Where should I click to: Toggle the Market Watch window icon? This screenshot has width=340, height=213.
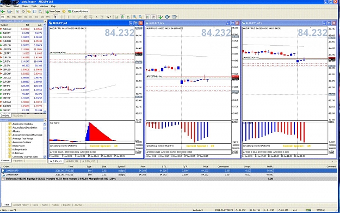17,11
